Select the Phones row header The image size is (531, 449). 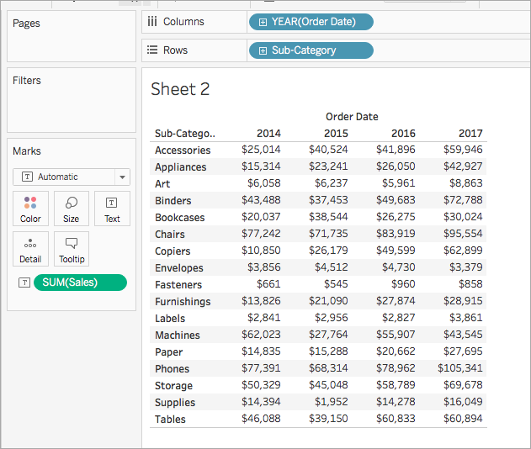click(x=172, y=368)
